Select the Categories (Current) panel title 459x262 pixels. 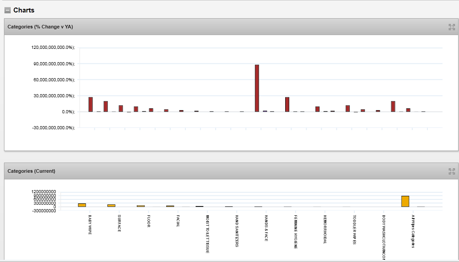[31, 171]
